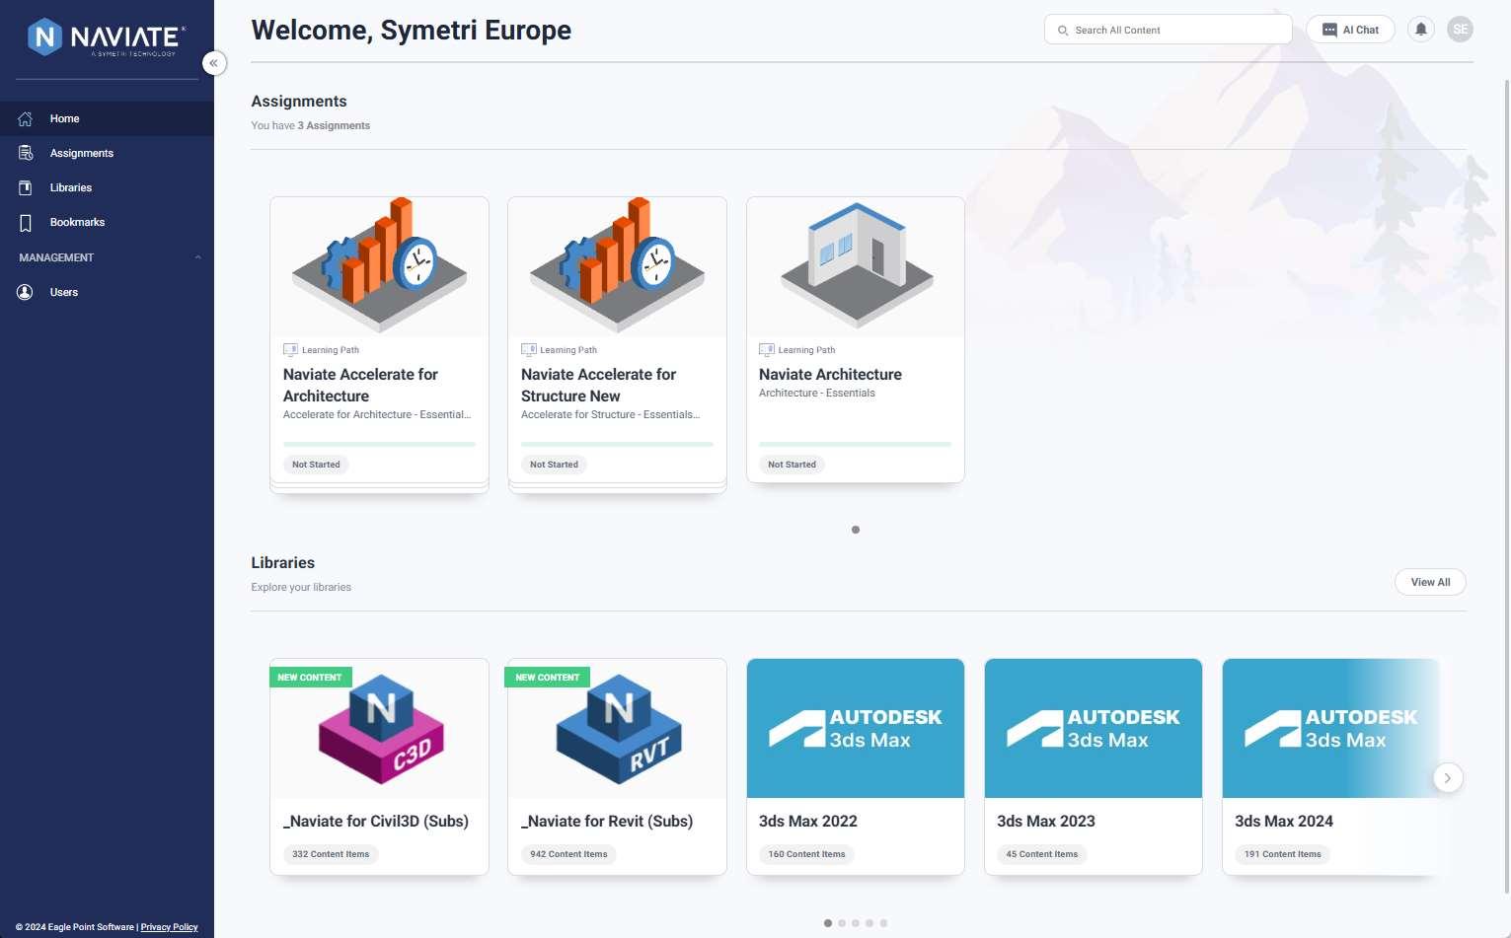Select the third Libraries carousel page dot
Image resolution: width=1511 pixels, height=938 pixels.
(856, 923)
